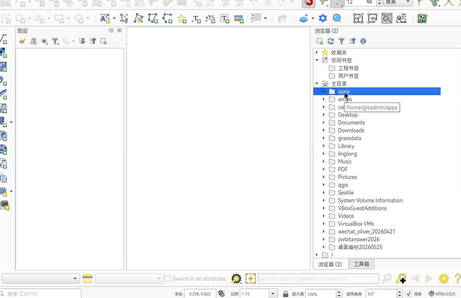Click the blue stacked layers add icon

(x=304, y=18)
